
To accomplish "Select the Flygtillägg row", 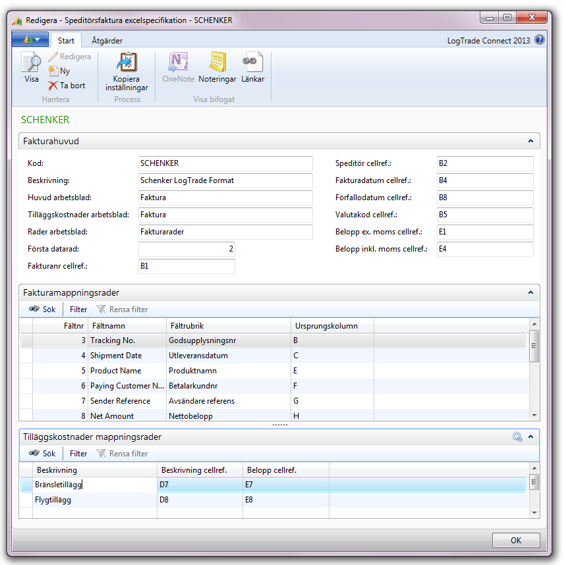I will coord(273,500).
